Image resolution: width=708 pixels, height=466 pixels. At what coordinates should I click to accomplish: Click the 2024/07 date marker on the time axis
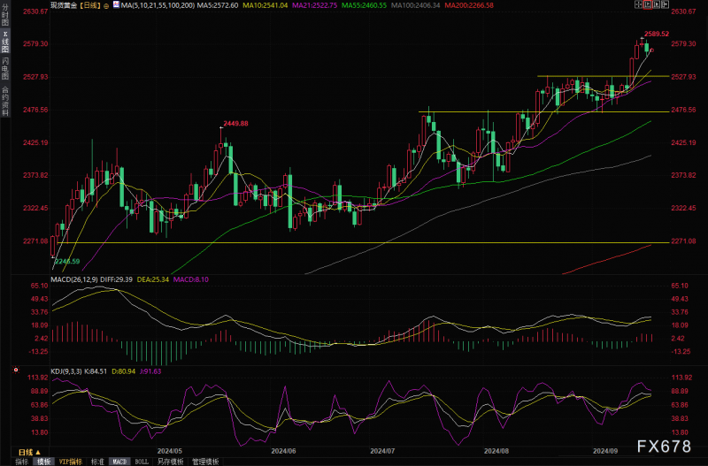click(382, 451)
